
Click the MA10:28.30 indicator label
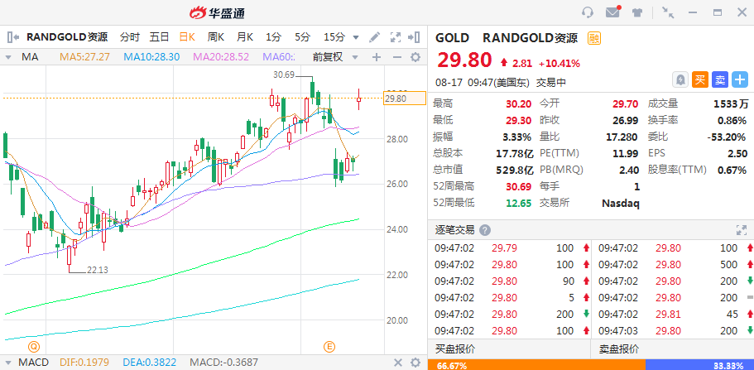click(151, 57)
